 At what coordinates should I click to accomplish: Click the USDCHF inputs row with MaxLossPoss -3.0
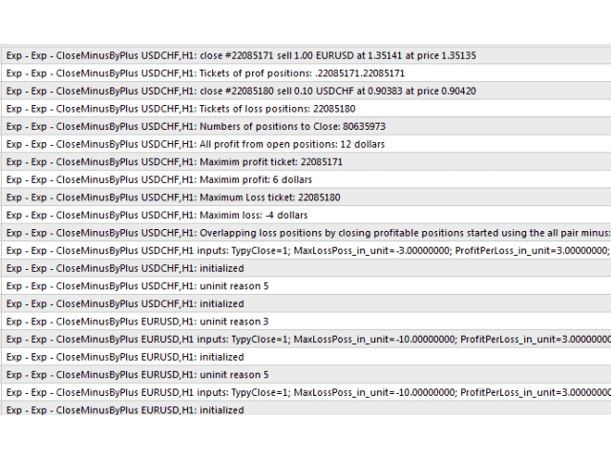point(286,250)
